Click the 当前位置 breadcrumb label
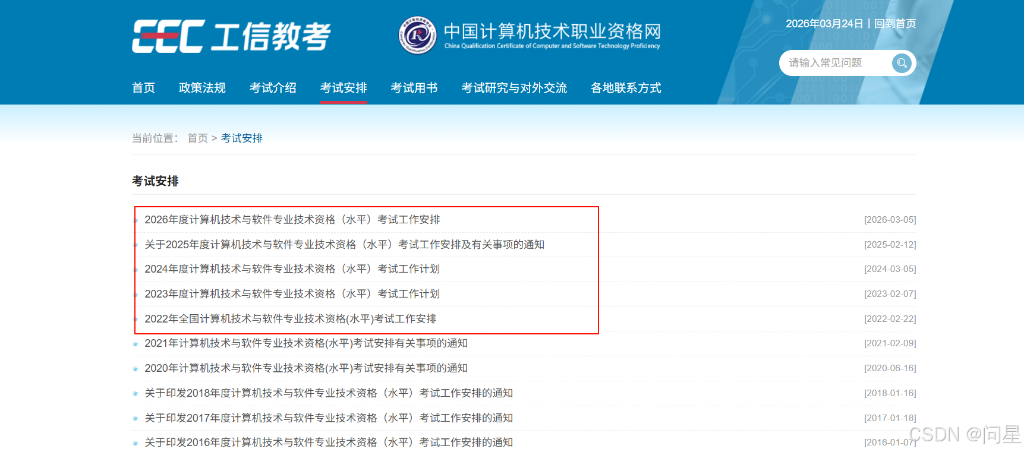This screenshot has width=1024, height=452. pos(155,138)
